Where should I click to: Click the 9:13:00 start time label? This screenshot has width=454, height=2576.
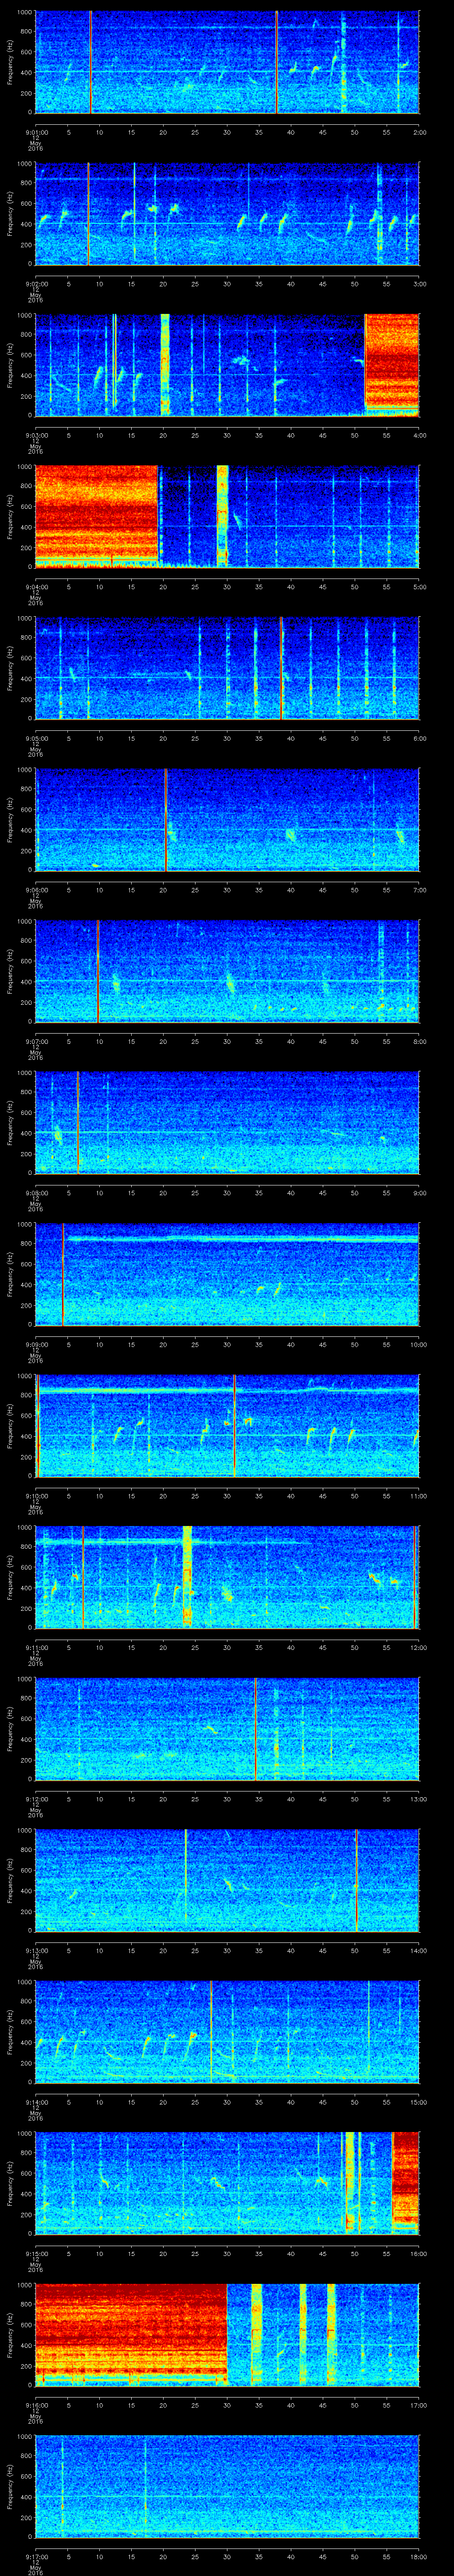(x=36, y=1950)
